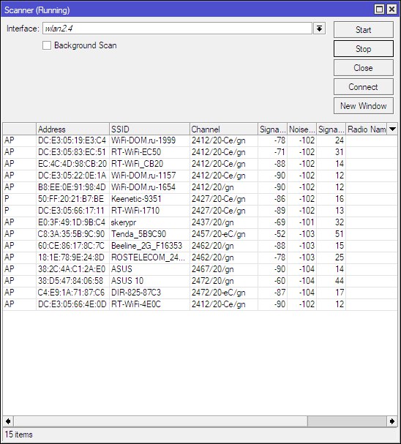Click address EC:4C:4D:98:CB:20
This screenshot has width=401, height=444.
click(72, 164)
